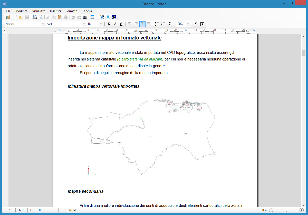Click the left indent marker on the ruler
308x215 pixels.
(68, 31)
